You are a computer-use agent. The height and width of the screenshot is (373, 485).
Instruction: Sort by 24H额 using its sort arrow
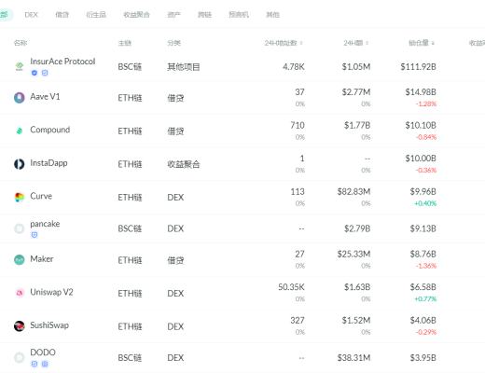tap(367, 43)
